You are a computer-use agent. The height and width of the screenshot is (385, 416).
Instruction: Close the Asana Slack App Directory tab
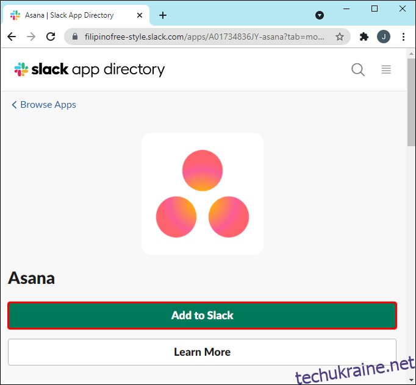point(140,15)
